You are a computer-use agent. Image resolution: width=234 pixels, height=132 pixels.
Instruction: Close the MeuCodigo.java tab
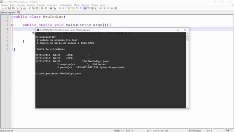(x=18, y=12)
